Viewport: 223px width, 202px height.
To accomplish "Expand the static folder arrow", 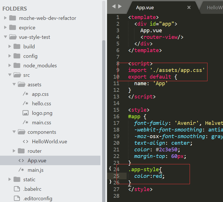I will 10,179.
